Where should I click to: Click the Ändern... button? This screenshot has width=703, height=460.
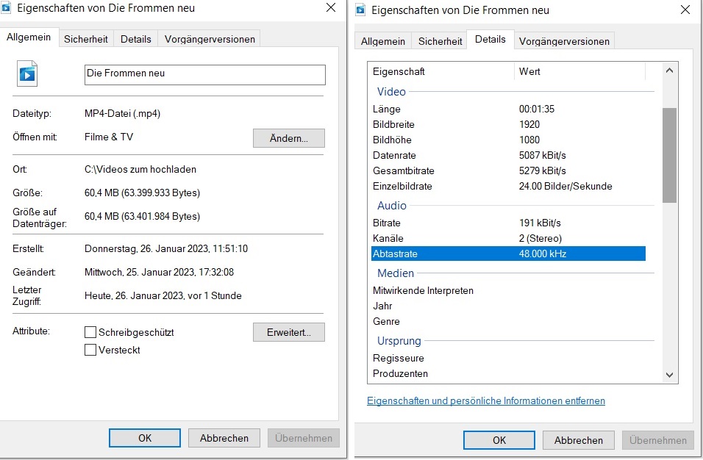click(288, 138)
